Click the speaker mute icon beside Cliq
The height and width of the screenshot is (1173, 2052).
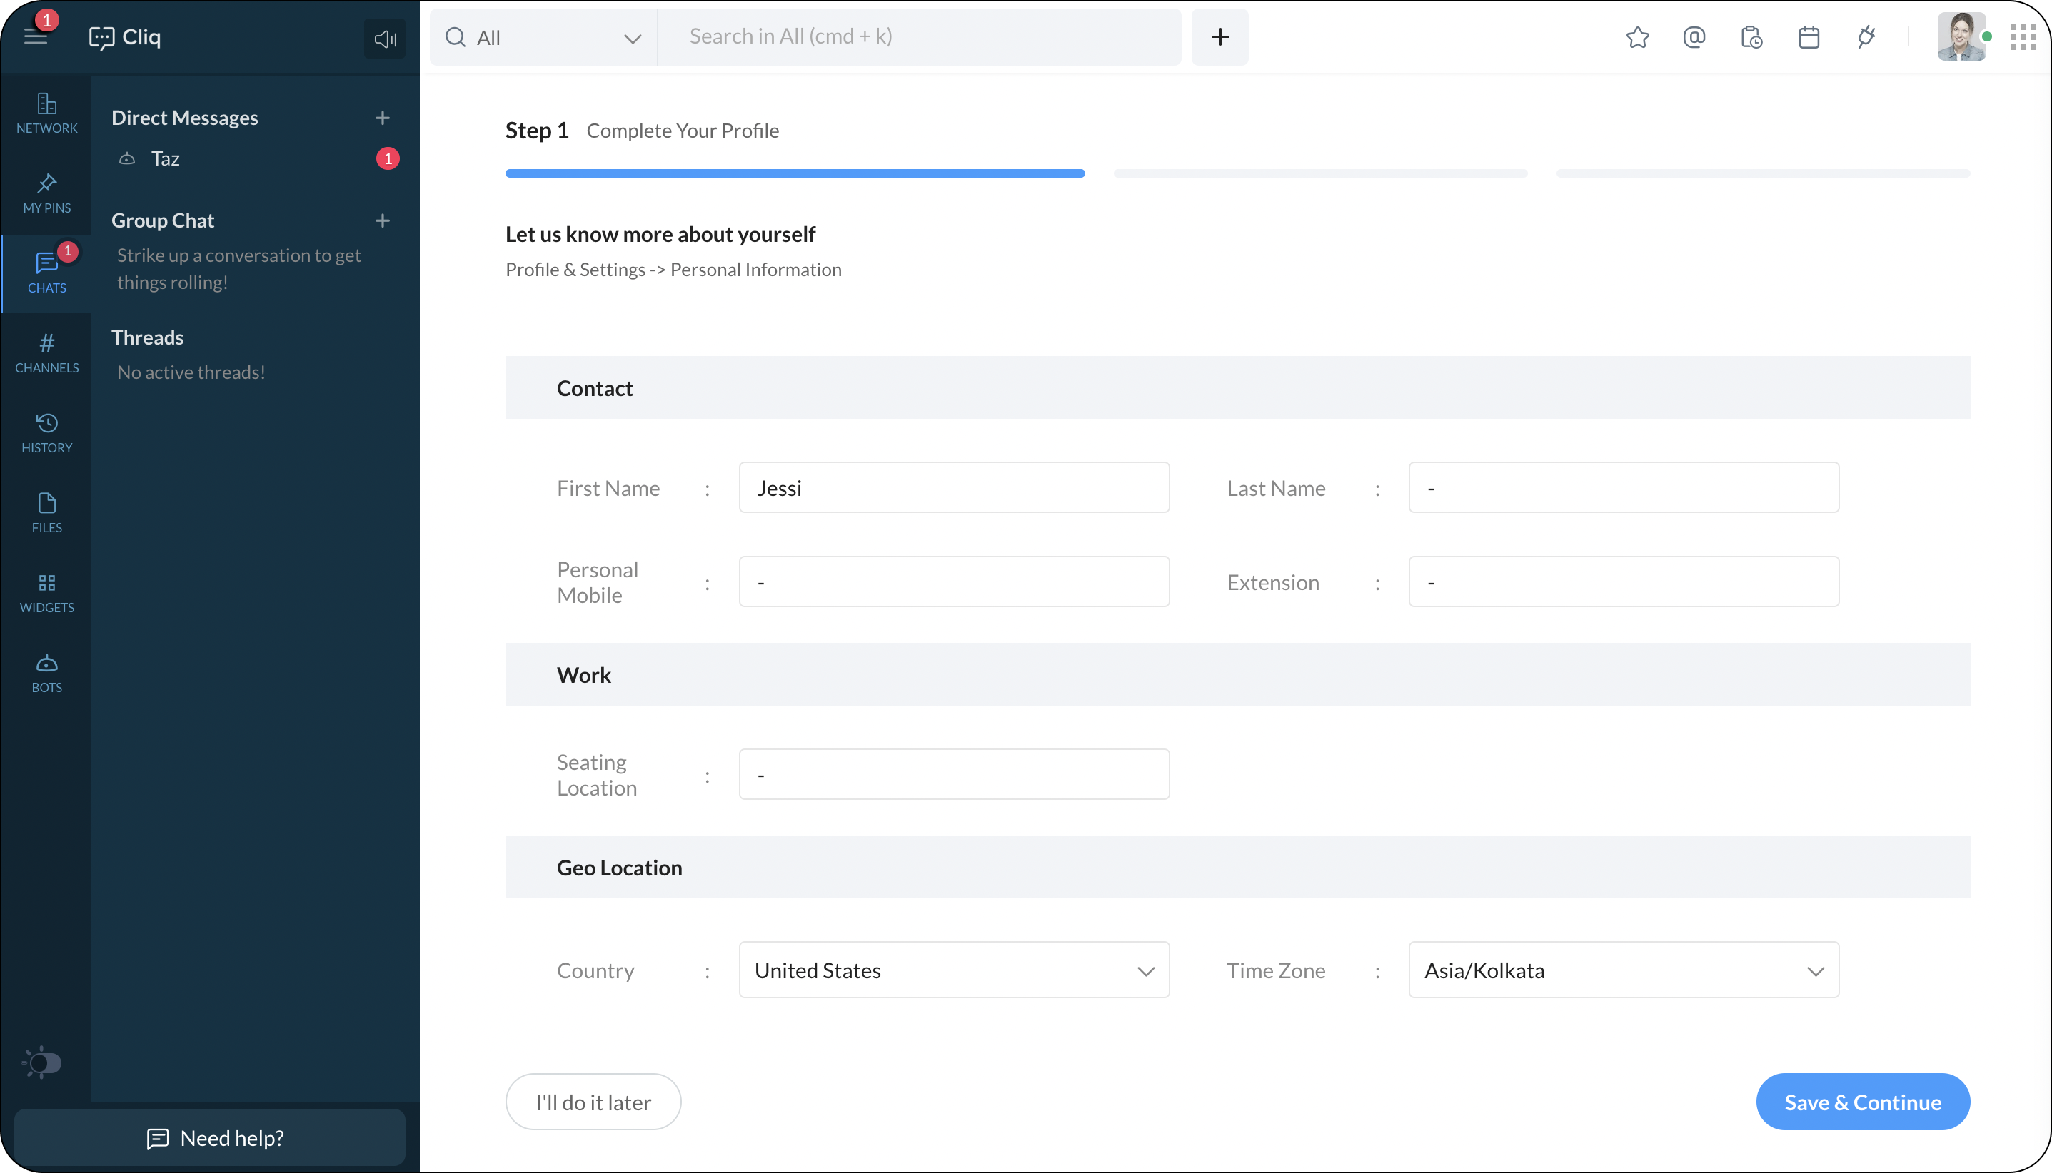point(384,38)
